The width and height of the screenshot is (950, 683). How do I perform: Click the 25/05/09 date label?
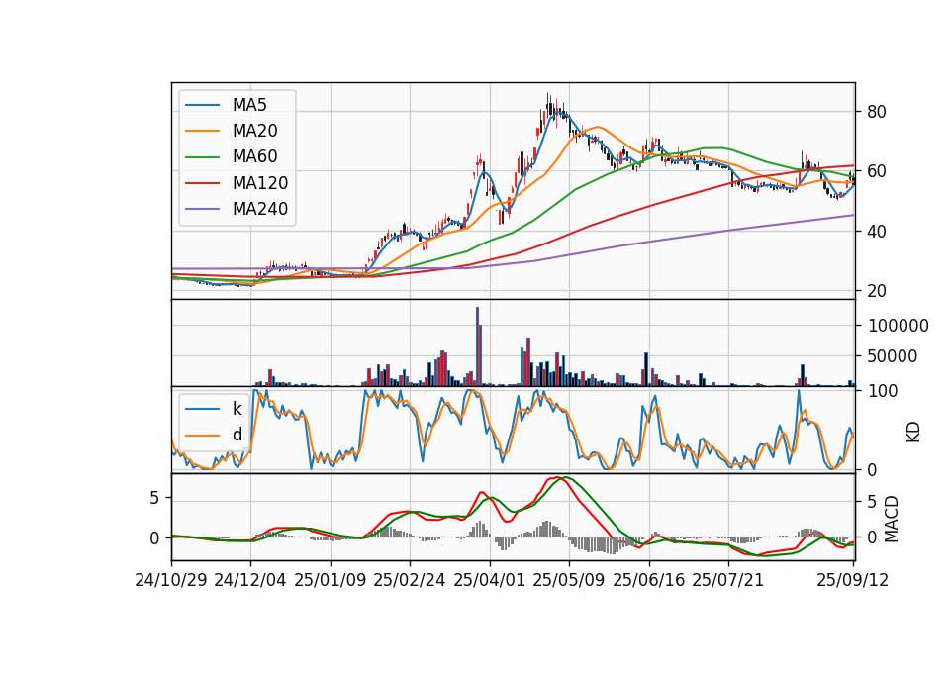click(568, 580)
